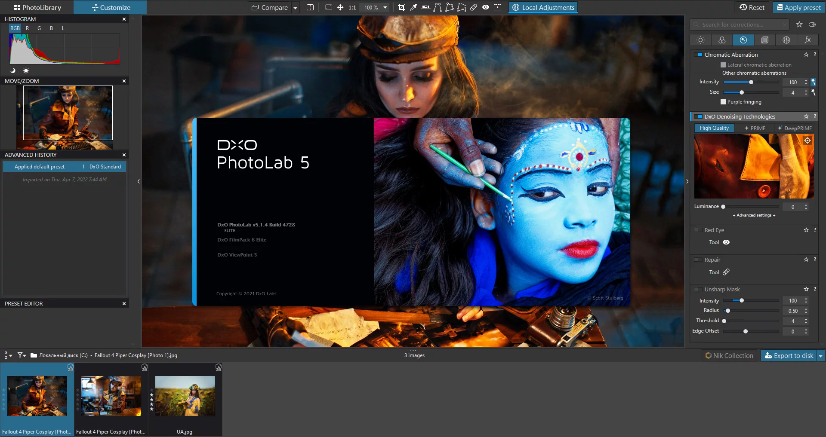Enable the Repair correction switch
The width and height of the screenshot is (826, 437).
click(698, 260)
